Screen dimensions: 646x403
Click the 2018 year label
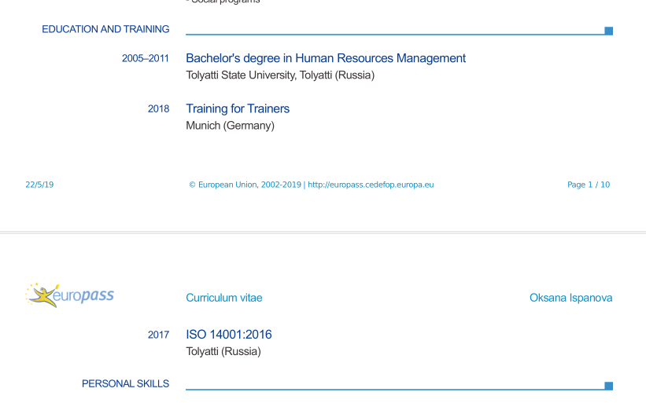158,109
